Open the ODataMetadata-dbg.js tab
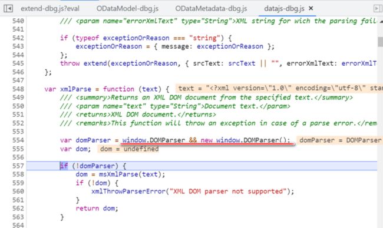 click(x=211, y=9)
